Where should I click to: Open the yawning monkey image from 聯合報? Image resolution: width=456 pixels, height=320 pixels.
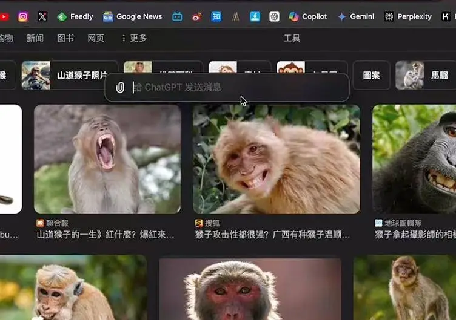coord(107,159)
